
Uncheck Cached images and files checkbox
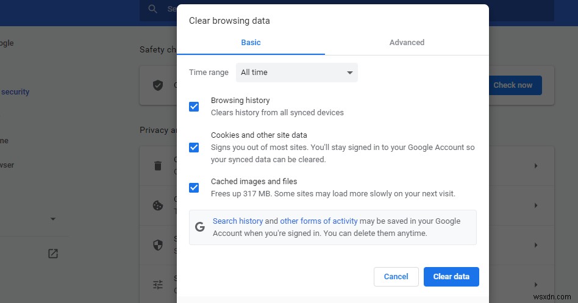(x=194, y=188)
